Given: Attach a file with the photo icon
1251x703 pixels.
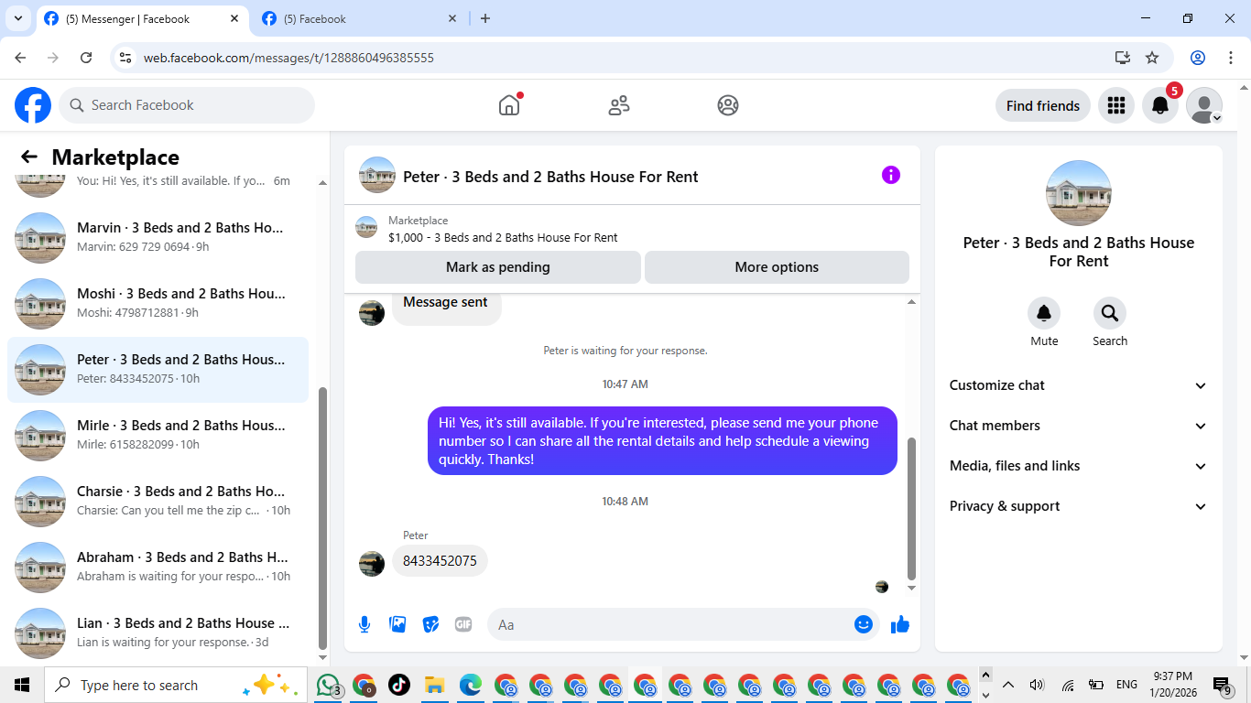Looking at the screenshot, I should tap(397, 624).
